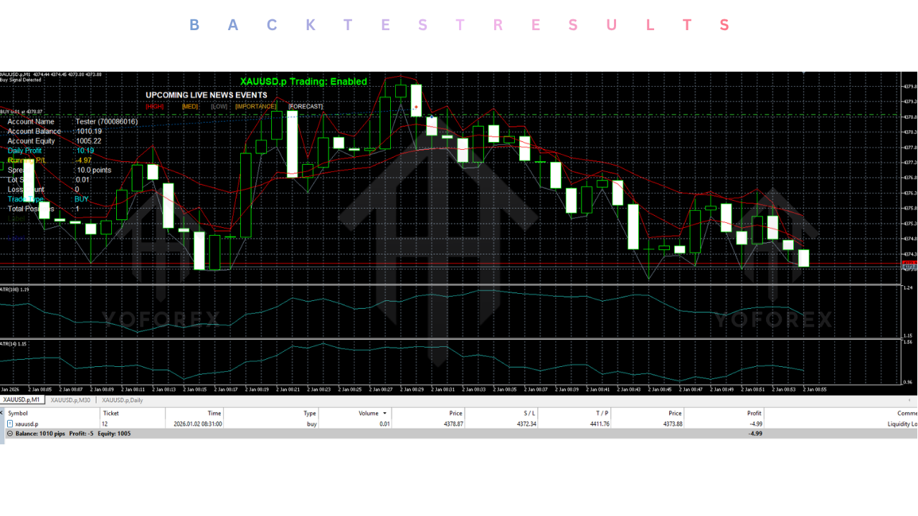Select the BUY 0.01 order line label
The width and height of the screenshot is (918, 516).
22,112
